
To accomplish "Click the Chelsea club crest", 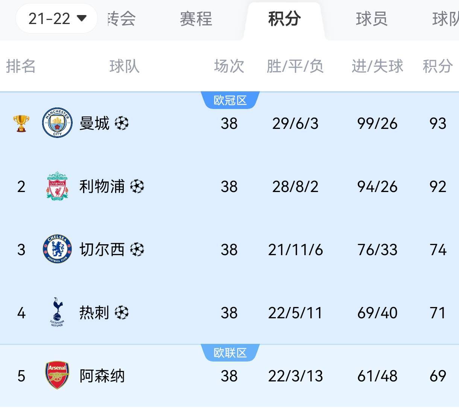I will click(57, 249).
